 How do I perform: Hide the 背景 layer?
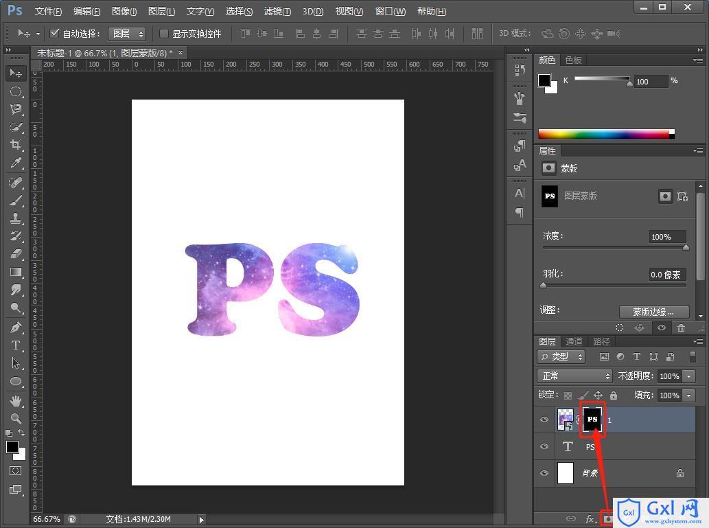pyautogui.click(x=544, y=473)
